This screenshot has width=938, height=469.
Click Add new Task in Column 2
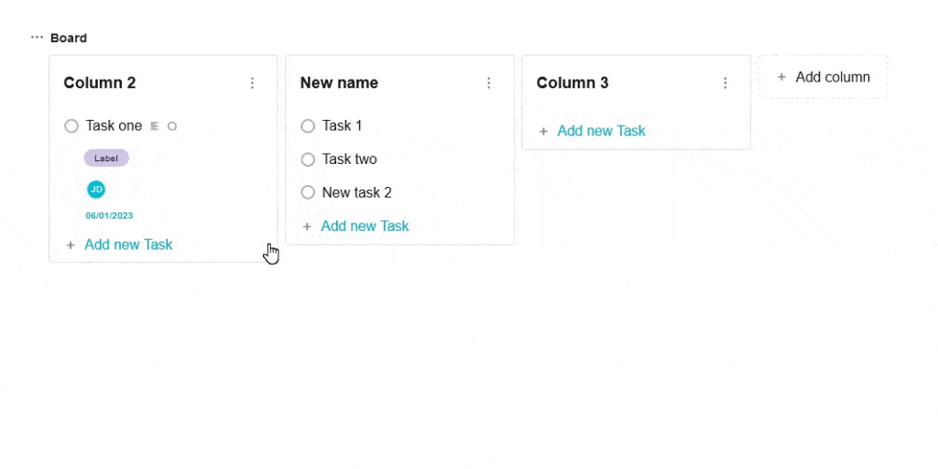point(128,245)
